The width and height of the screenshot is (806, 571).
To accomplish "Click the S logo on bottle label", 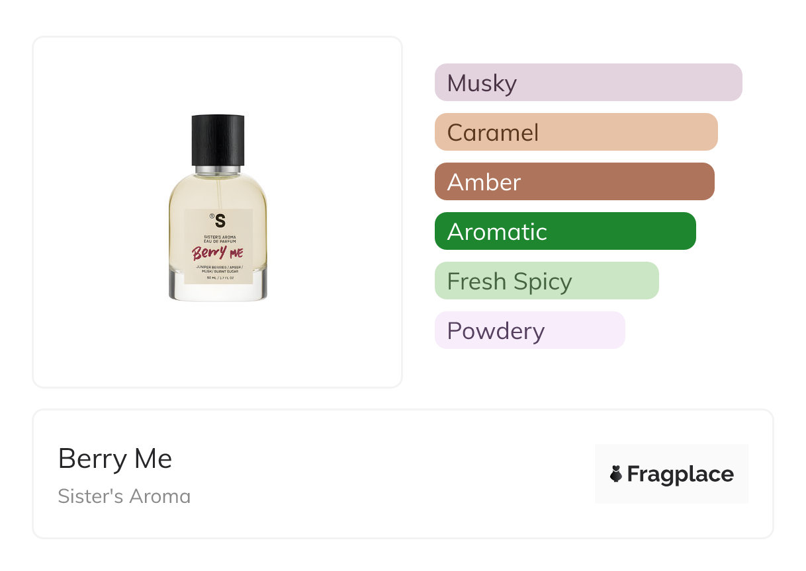I will tap(220, 221).
